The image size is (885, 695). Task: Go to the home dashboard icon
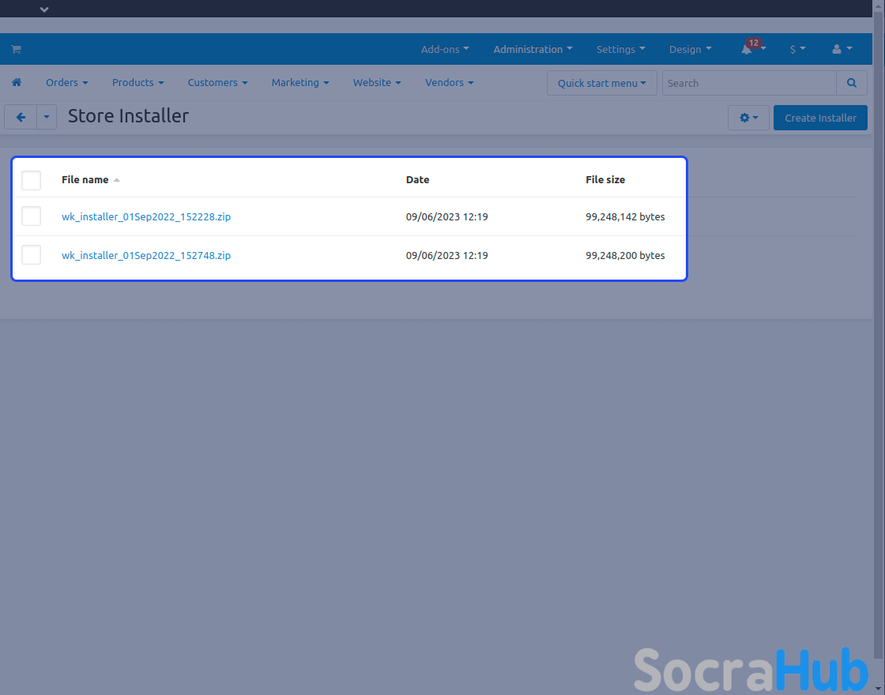point(17,82)
